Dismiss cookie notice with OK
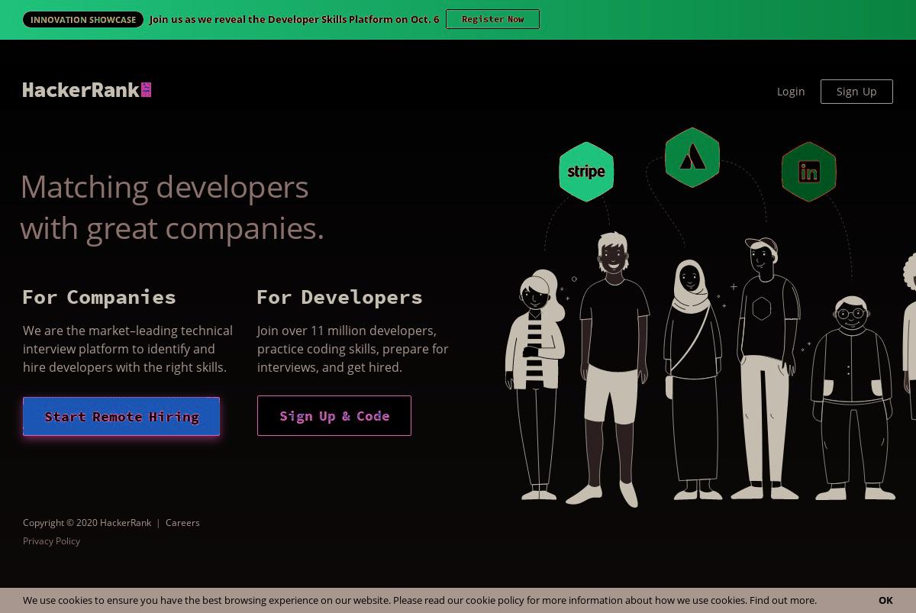The height and width of the screenshot is (613, 916). click(885, 600)
